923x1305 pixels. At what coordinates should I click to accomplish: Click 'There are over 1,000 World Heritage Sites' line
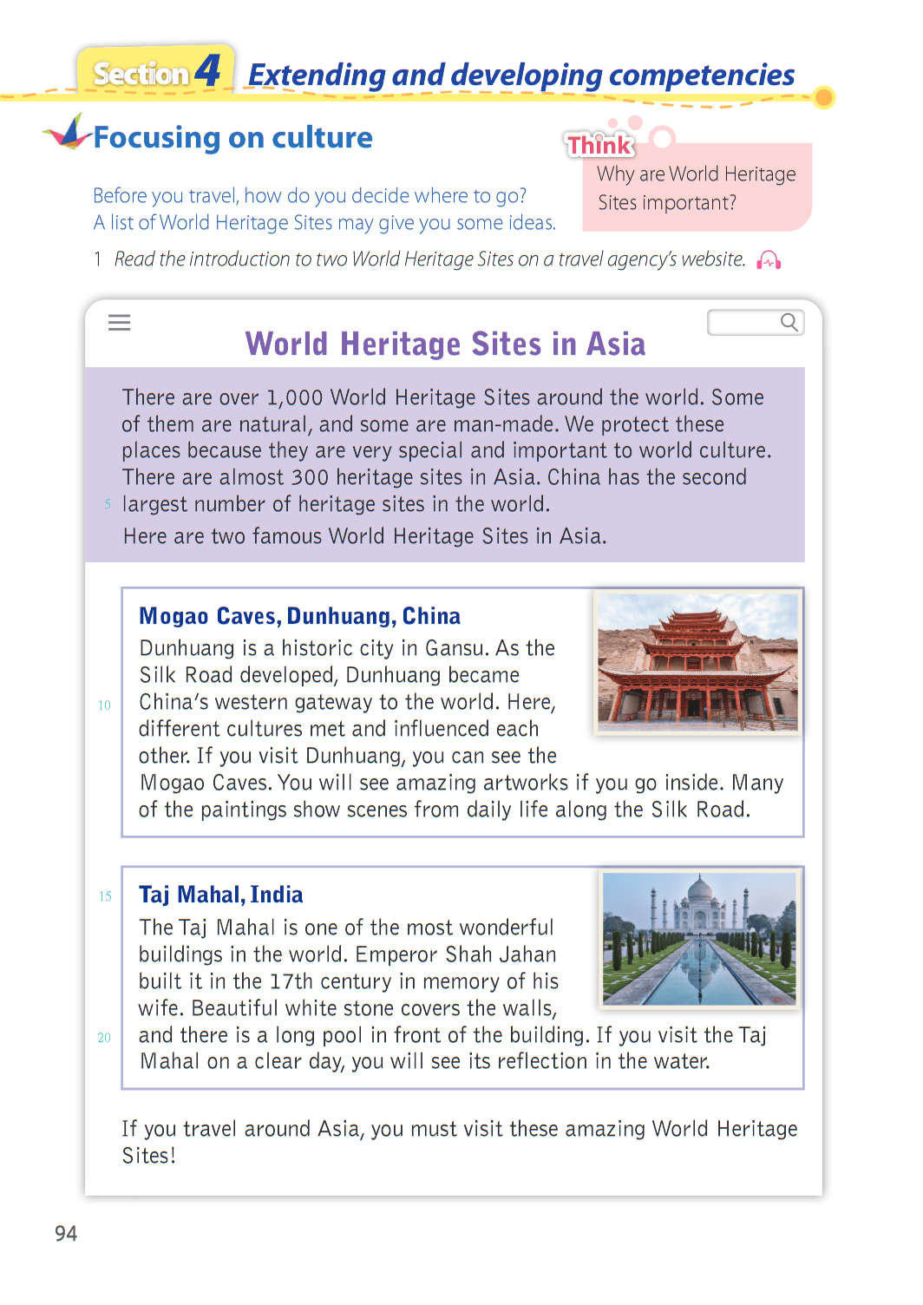443,397
